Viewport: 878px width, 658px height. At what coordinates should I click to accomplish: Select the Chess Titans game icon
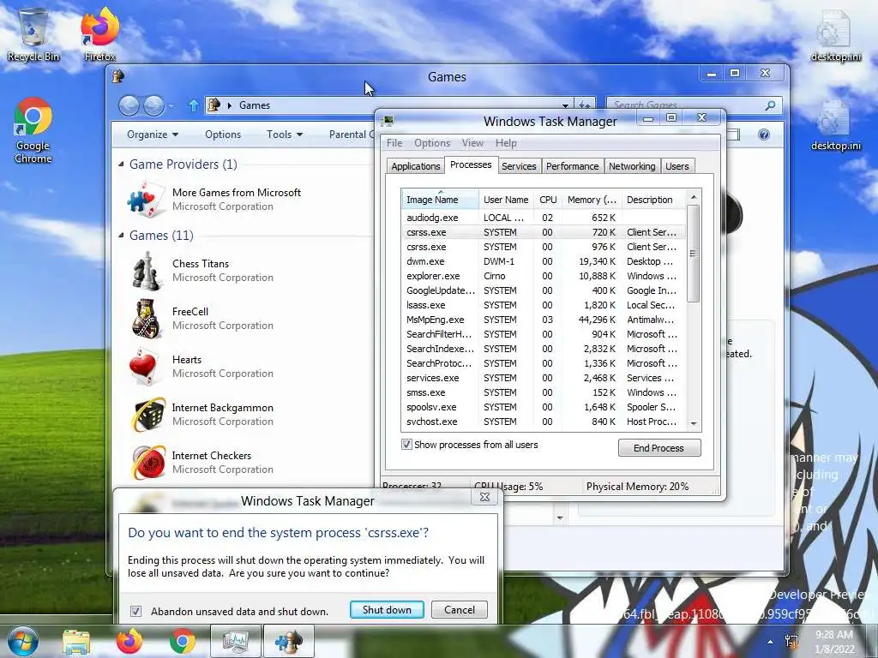tap(146, 271)
